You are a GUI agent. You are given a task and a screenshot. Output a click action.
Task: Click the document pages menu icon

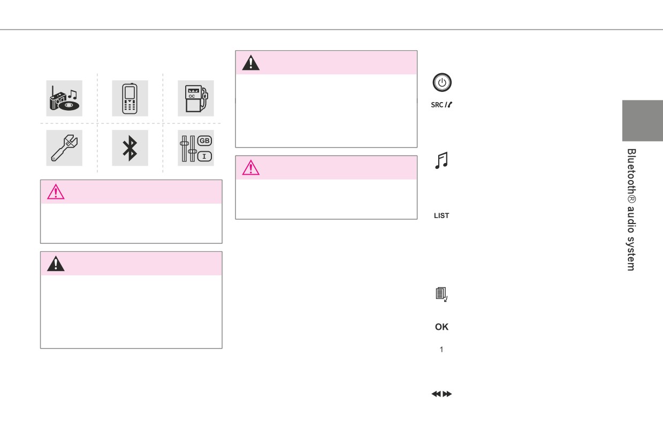click(x=441, y=294)
